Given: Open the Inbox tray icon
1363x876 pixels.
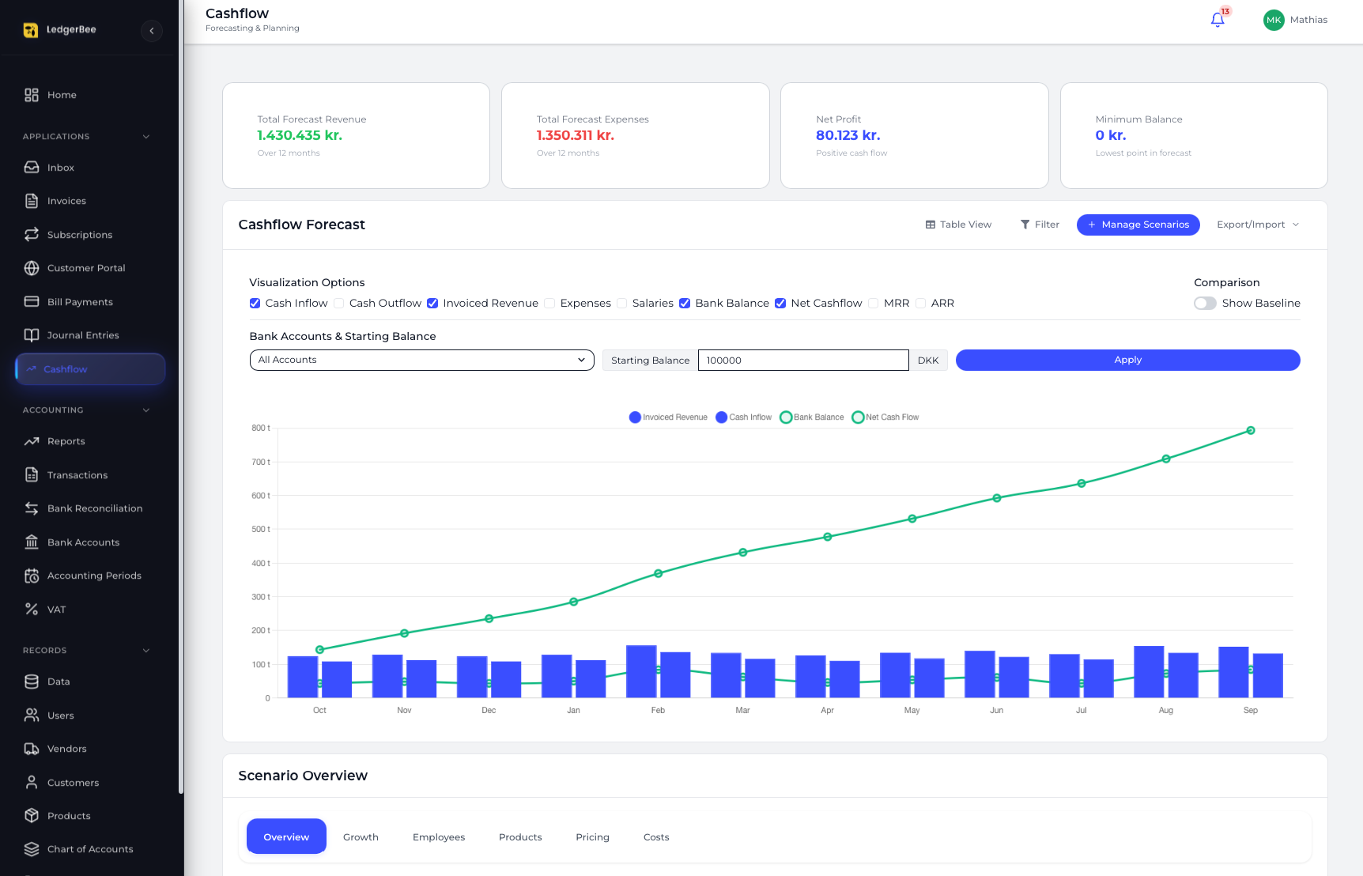Looking at the screenshot, I should [32, 168].
